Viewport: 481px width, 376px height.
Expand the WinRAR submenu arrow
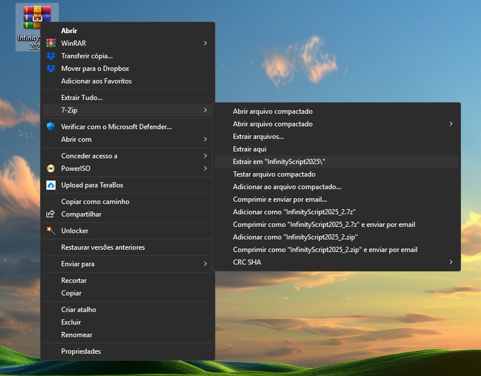coord(205,43)
